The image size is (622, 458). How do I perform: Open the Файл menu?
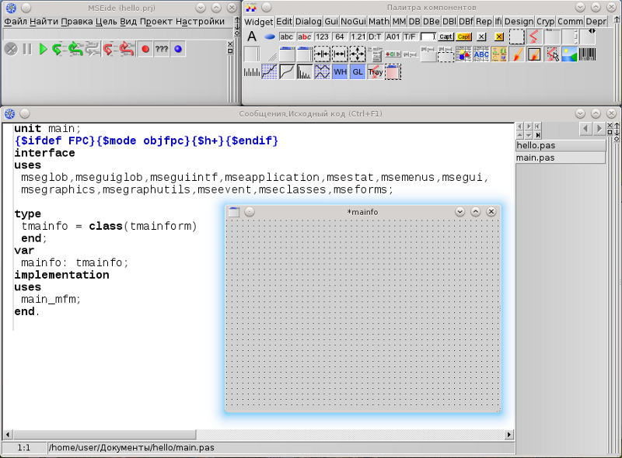(15, 22)
